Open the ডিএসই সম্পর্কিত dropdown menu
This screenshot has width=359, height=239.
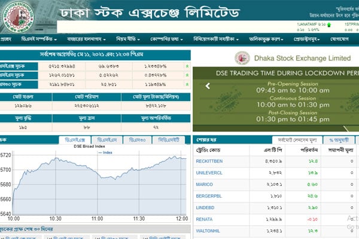(x=39, y=39)
